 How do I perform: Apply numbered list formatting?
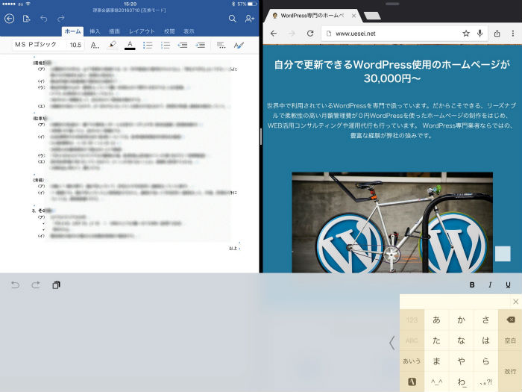pos(165,45)
